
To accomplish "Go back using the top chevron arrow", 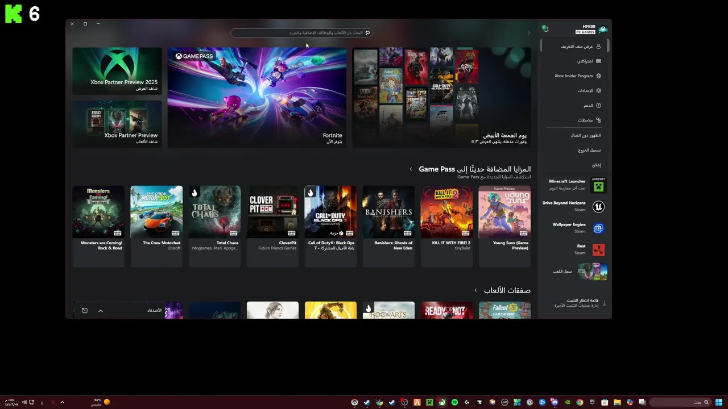I will coord(529,33).
